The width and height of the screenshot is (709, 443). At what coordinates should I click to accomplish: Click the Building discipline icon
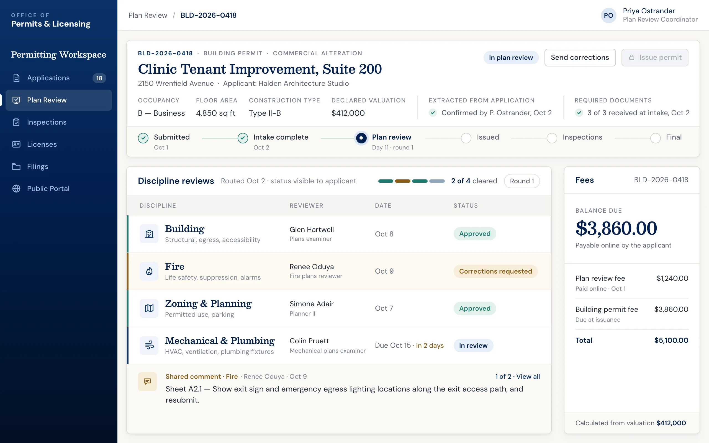pos(149,234)
